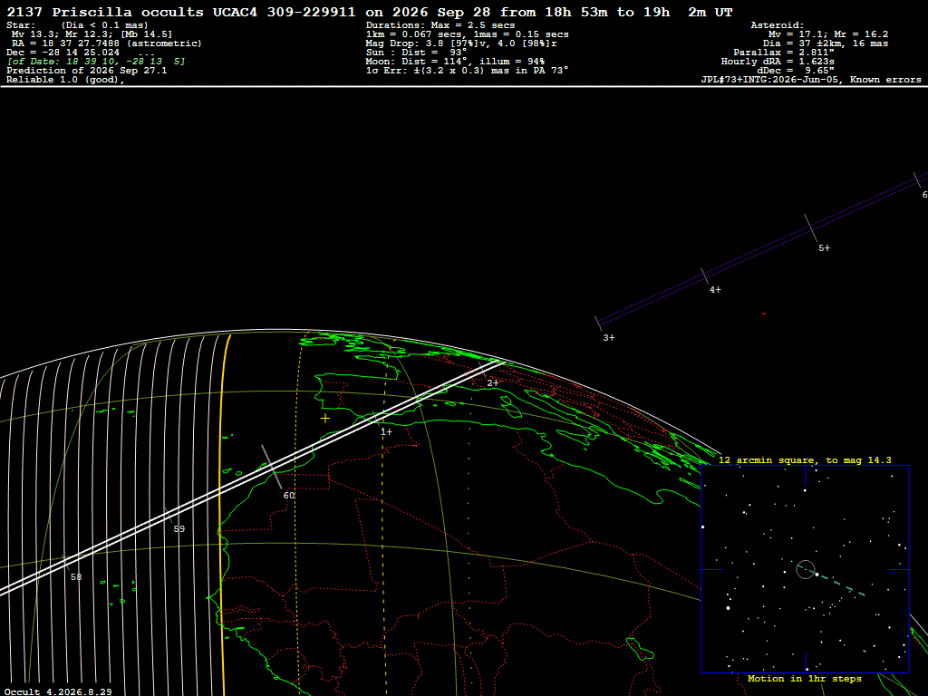
Task: Click the green dashed asteroid motion line
Action: click(x=841, y=585)
